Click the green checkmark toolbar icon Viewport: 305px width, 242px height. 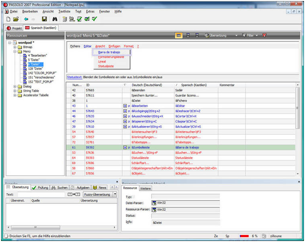[94, 19]
